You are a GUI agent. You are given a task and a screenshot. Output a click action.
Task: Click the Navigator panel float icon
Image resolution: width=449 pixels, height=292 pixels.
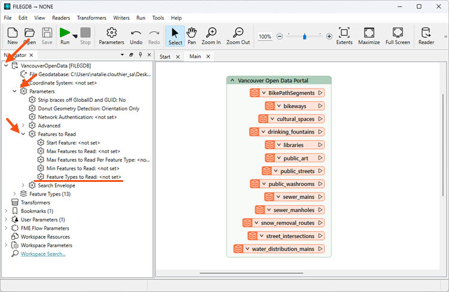tap(131, 54)
